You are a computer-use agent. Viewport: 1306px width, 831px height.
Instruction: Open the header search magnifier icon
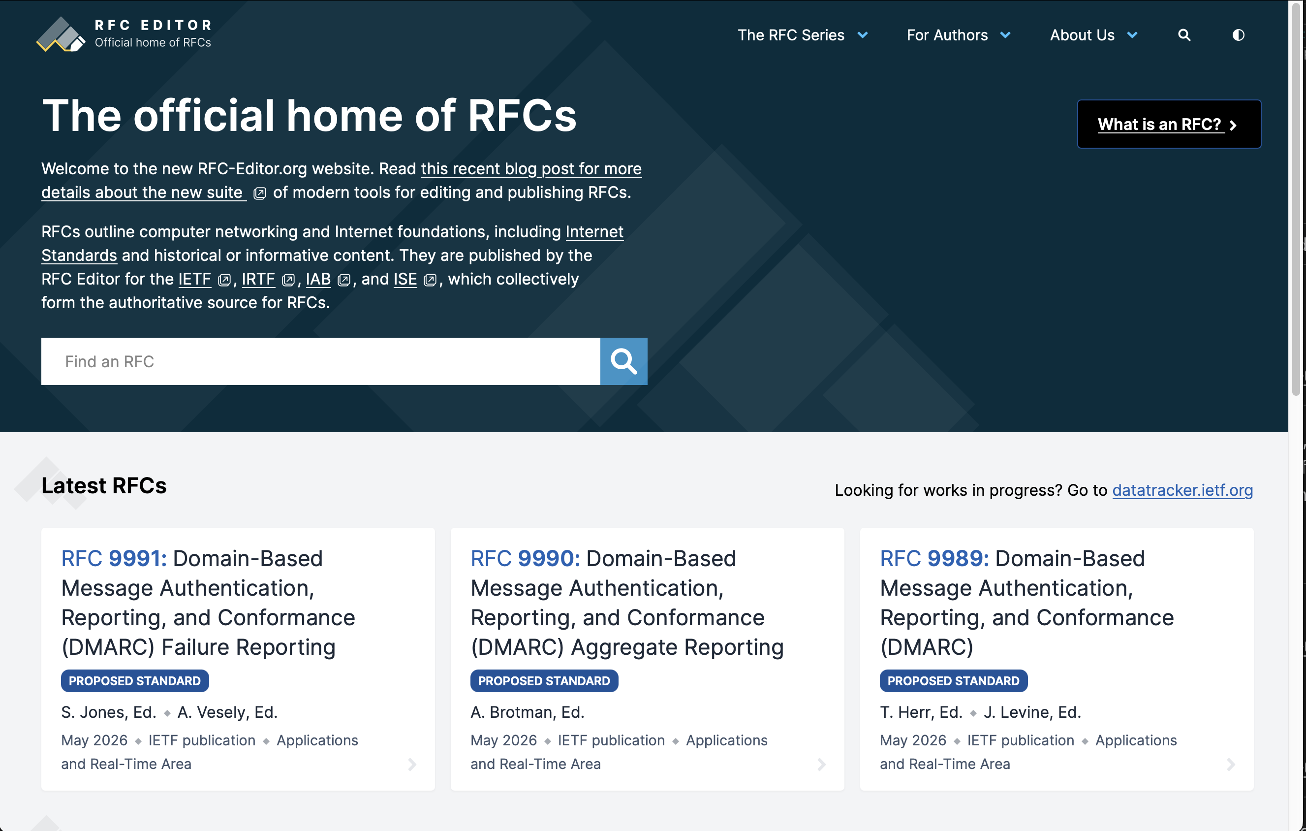pyautogui.click(x=1184, y=35)
